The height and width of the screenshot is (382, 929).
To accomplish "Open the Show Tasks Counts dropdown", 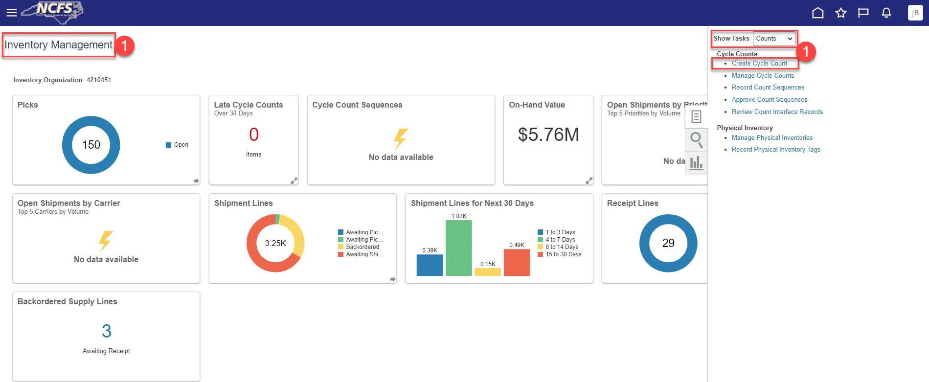I will (x=774, y=39).
